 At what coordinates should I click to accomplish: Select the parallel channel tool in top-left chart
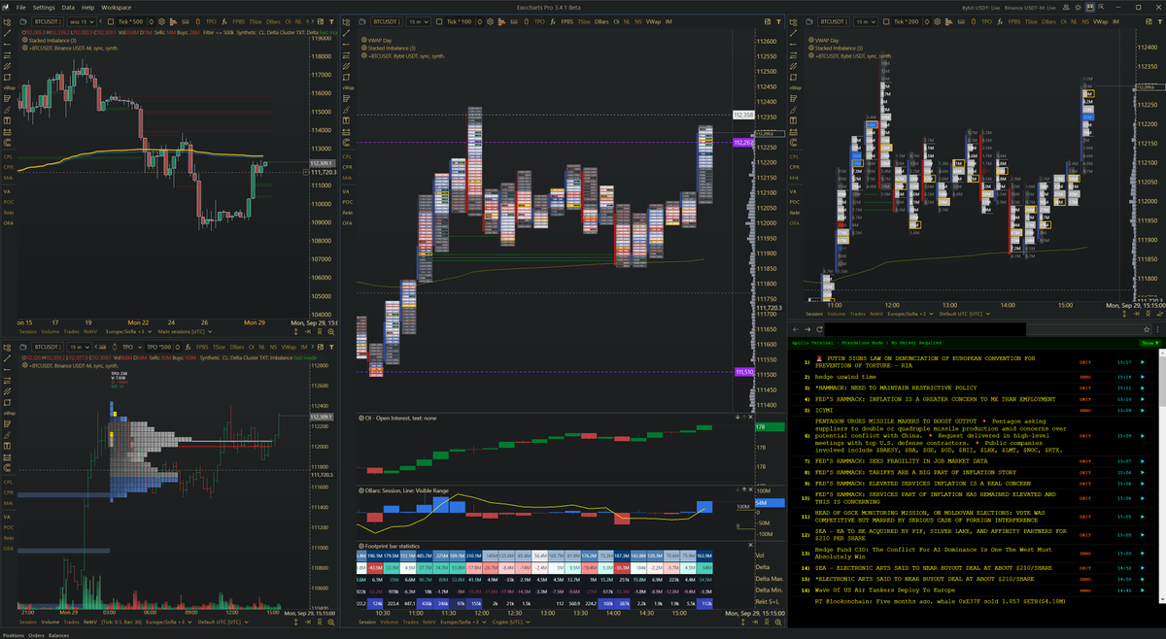coord(7,66)
